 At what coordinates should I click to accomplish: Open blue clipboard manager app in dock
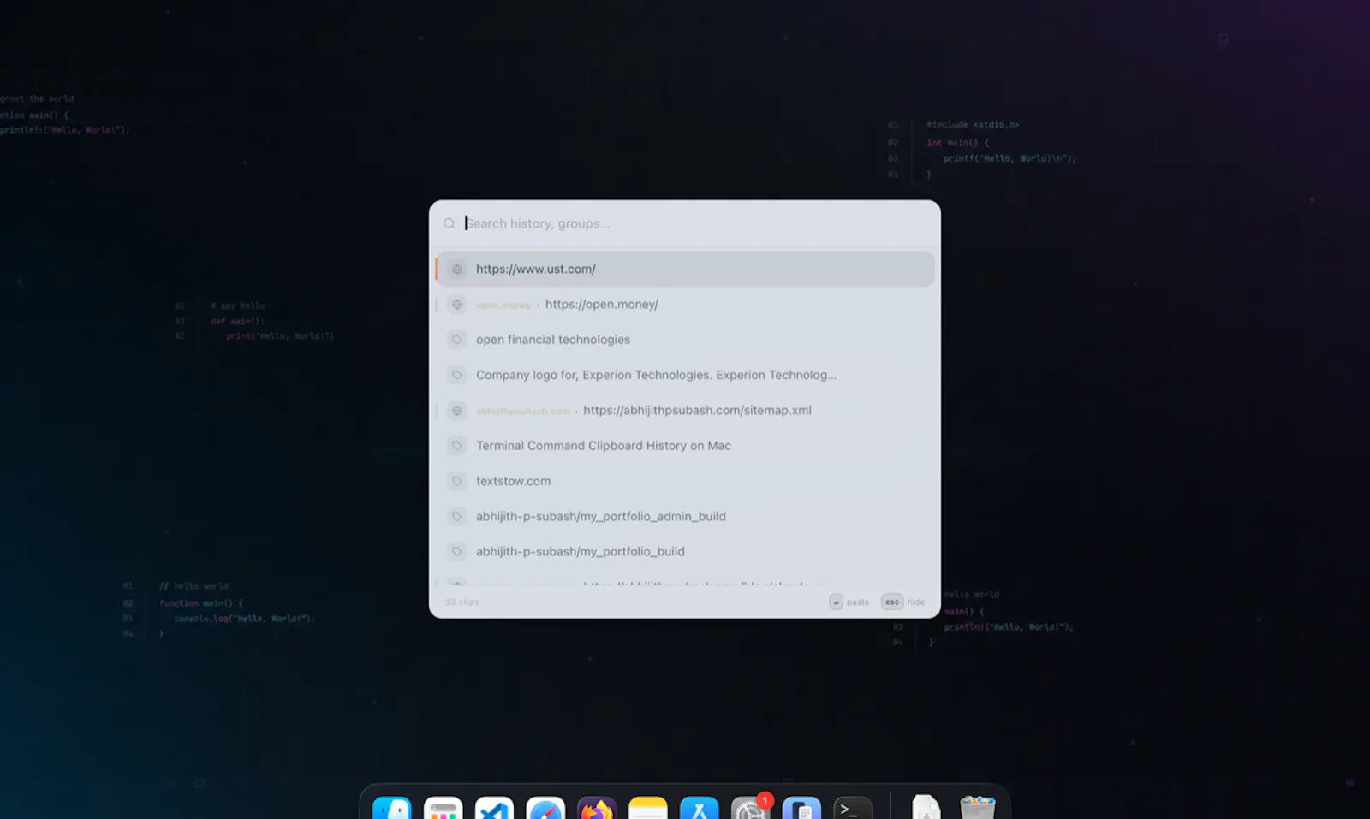(801, 808)
